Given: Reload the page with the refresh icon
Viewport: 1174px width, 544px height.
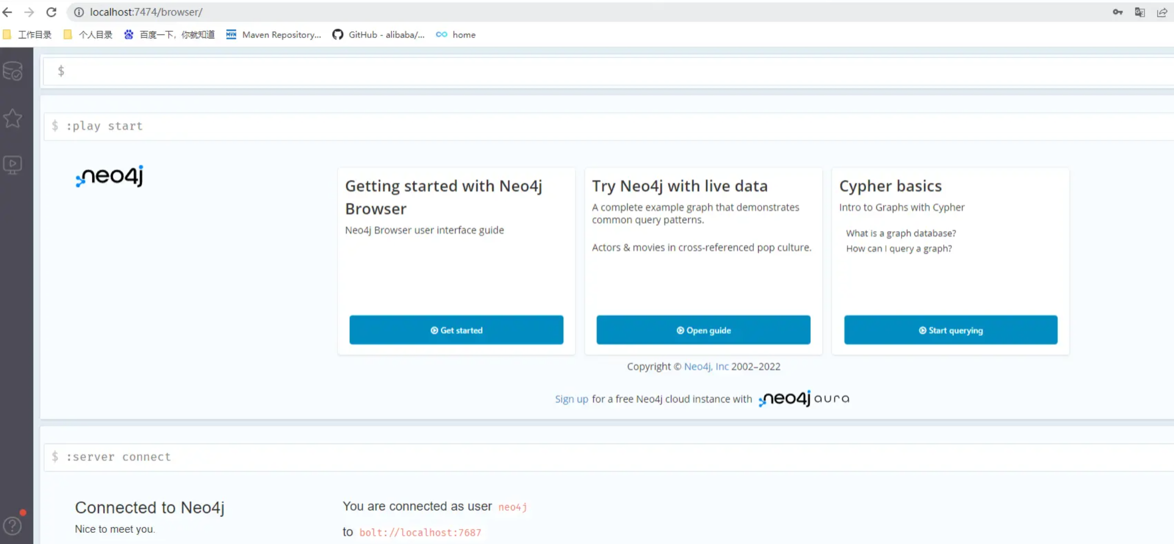Looking at the screenshot, I should click(51, 12).
